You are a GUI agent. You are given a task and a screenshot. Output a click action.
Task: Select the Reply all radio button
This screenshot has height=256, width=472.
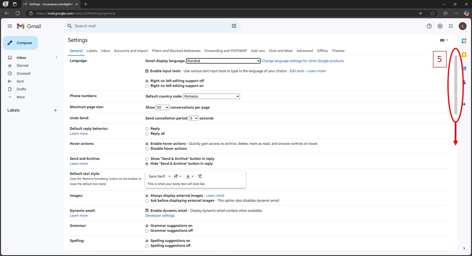click(147, 134)
